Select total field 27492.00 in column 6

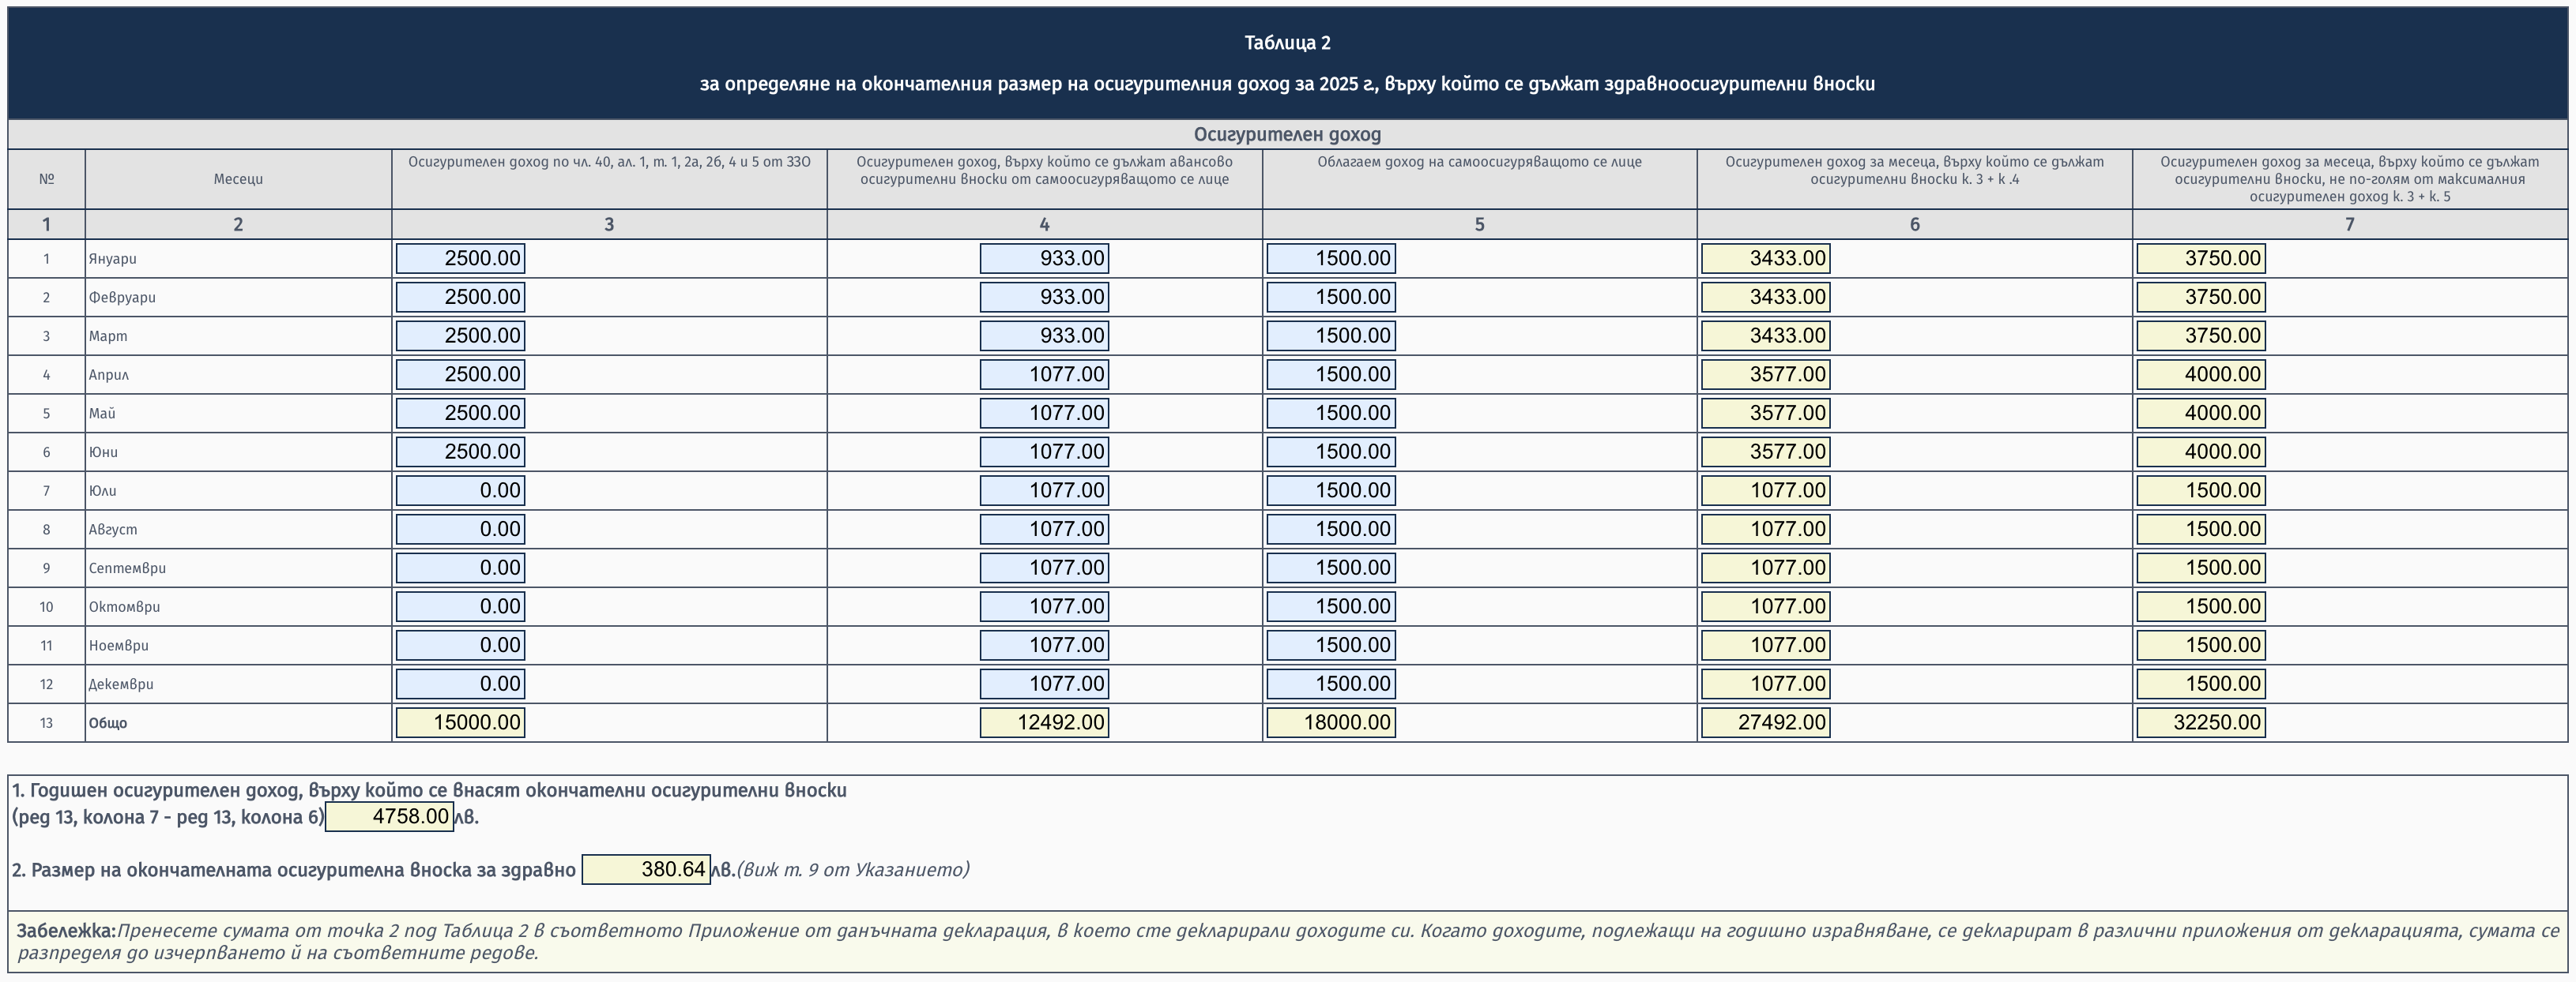[1765, 722]
